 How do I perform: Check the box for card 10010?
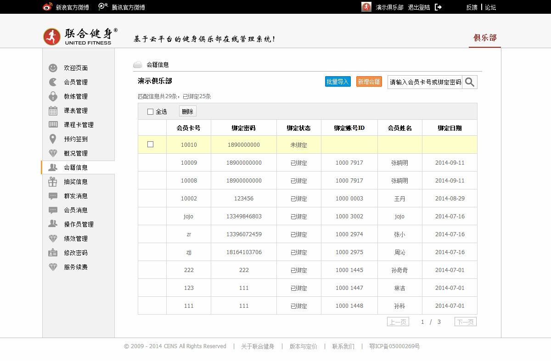point(150,144)
